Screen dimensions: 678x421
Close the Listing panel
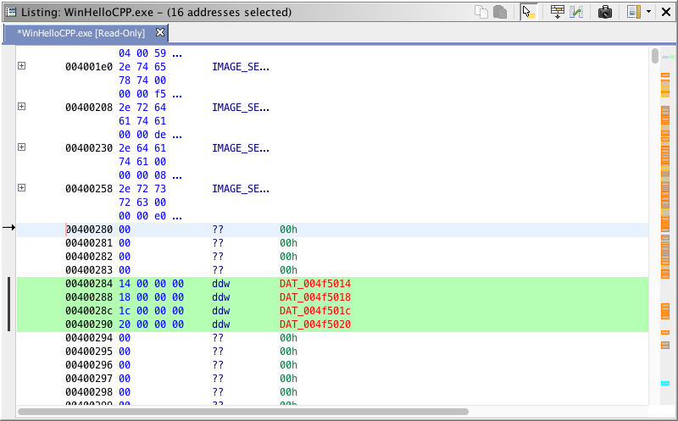click(666, 12)
